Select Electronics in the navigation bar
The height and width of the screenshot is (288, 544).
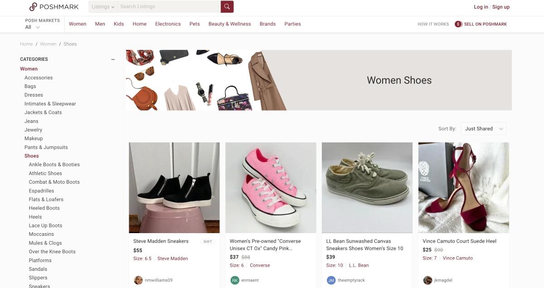pos(168,24)
